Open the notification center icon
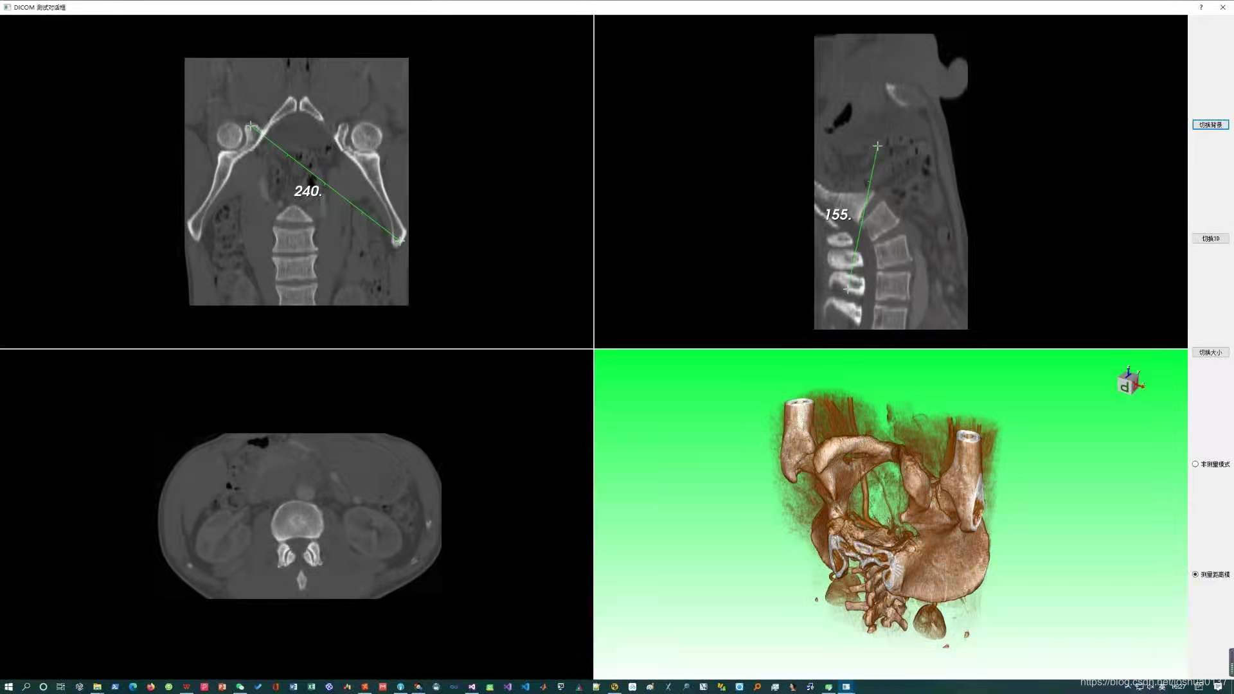Viewport: 1234px width, 694px height. coord(1217,686)
